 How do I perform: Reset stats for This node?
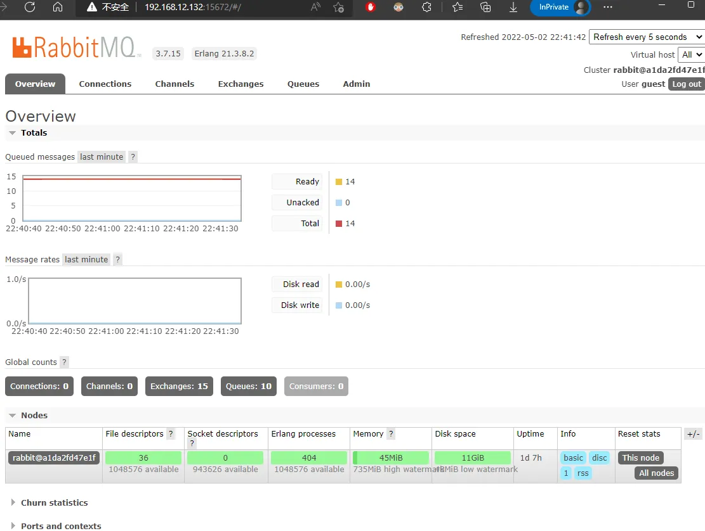[640, 458]
